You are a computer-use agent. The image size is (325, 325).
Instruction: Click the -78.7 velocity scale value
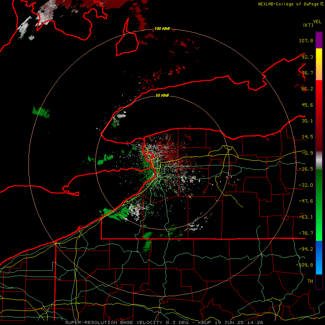point(306,233)
